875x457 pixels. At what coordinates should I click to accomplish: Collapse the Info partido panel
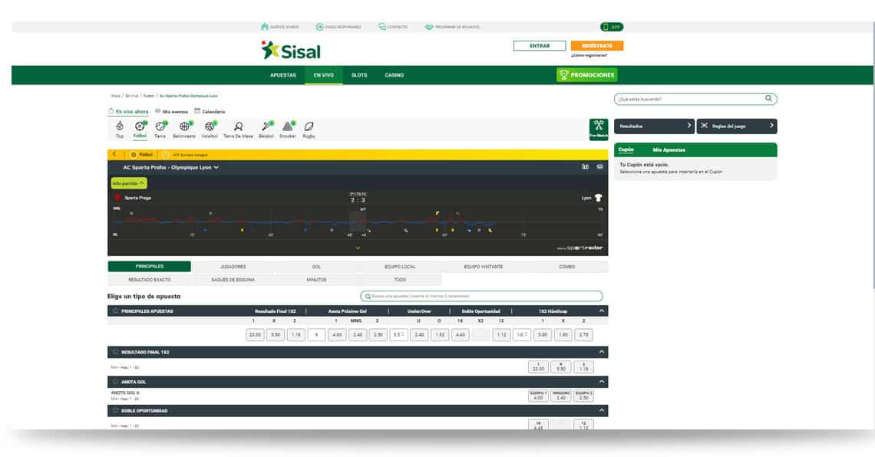[x=129, y=182]
